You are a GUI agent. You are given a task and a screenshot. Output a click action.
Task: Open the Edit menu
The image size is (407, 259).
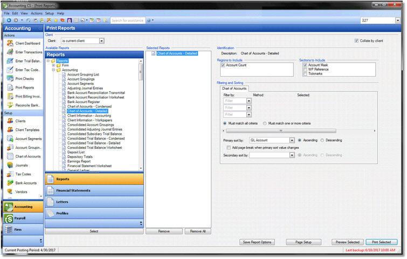[15, 13]
